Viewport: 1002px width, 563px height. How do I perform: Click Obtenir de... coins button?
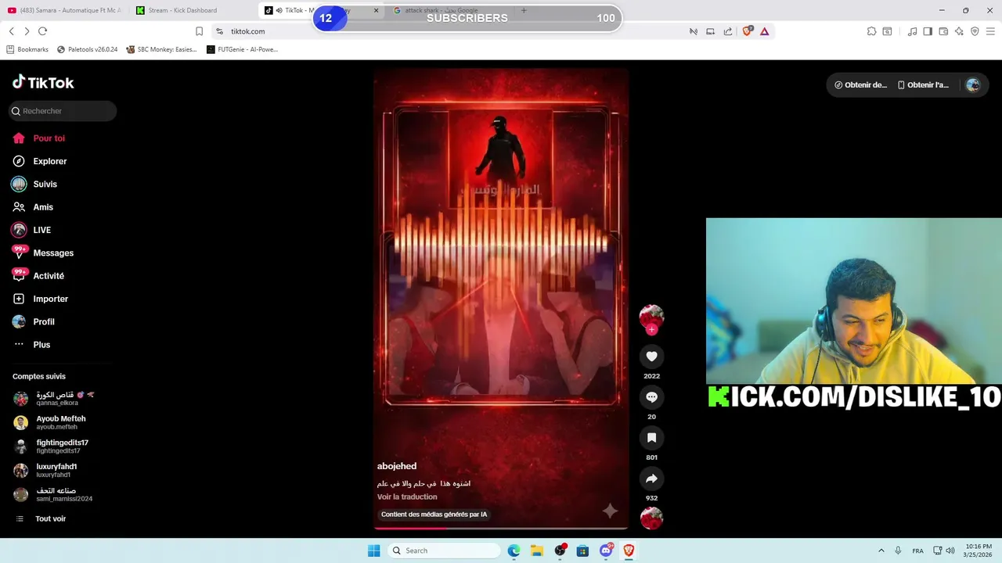(860, 85)
